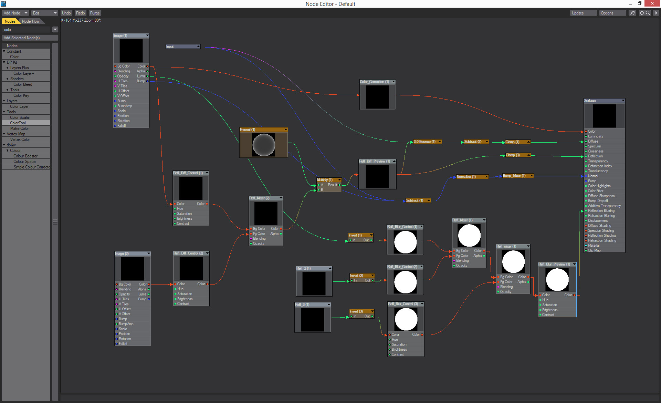661x403 pixels.
Task: Collapse the Surface node header arrow
Action: coord(623,101)
